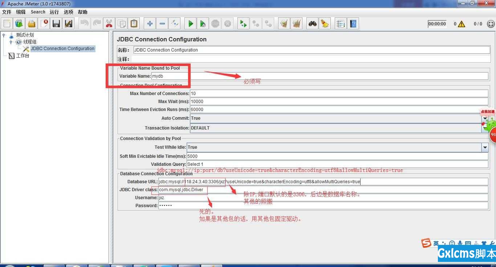Start remote engines with remote start icon

coord(244,24)
